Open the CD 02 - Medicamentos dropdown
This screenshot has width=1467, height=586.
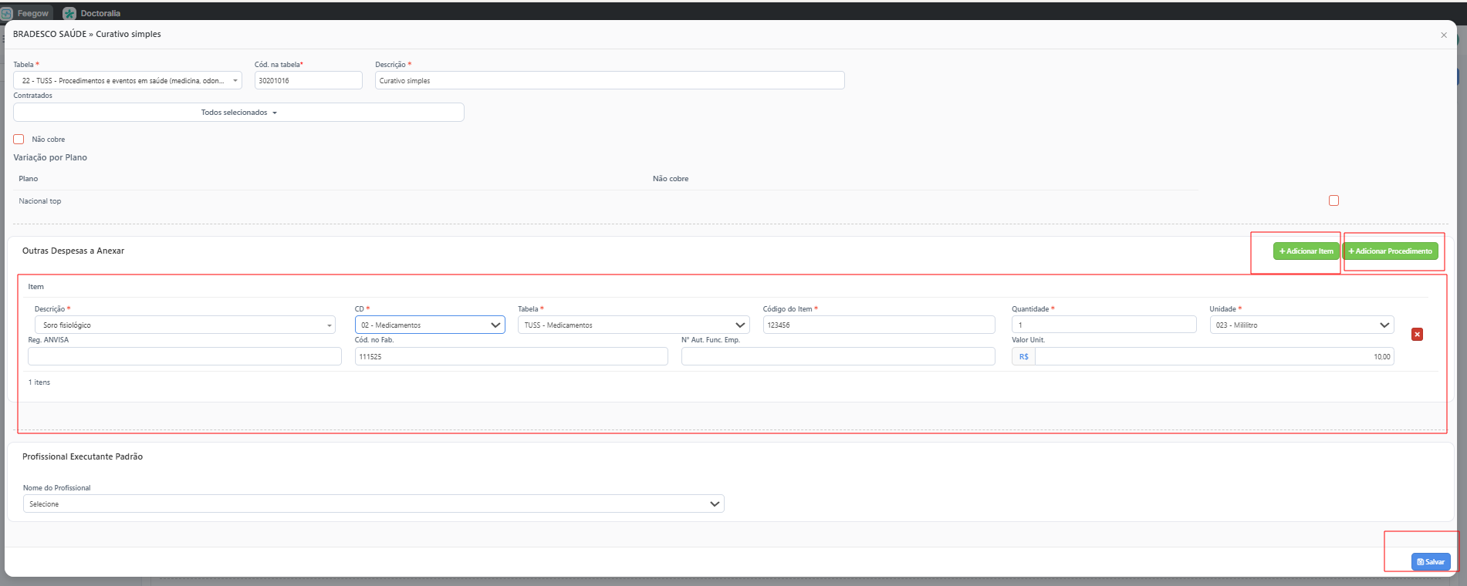(430, 325)
